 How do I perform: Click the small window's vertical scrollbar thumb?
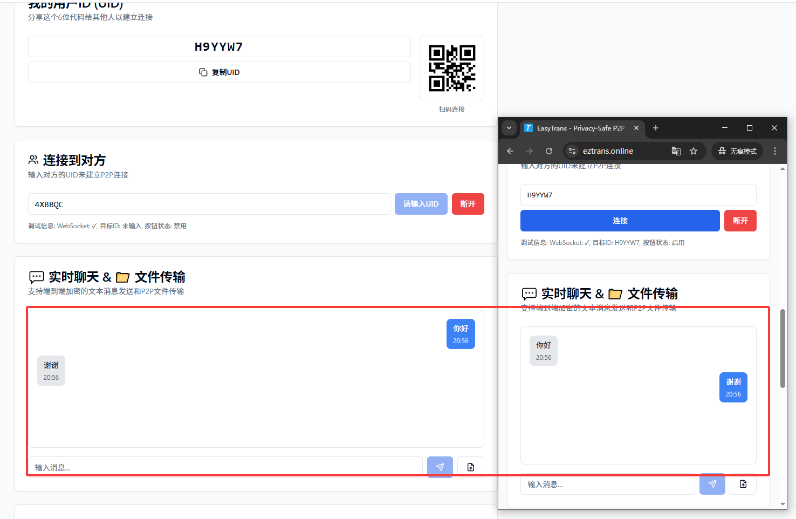click(x=783, y=348)
